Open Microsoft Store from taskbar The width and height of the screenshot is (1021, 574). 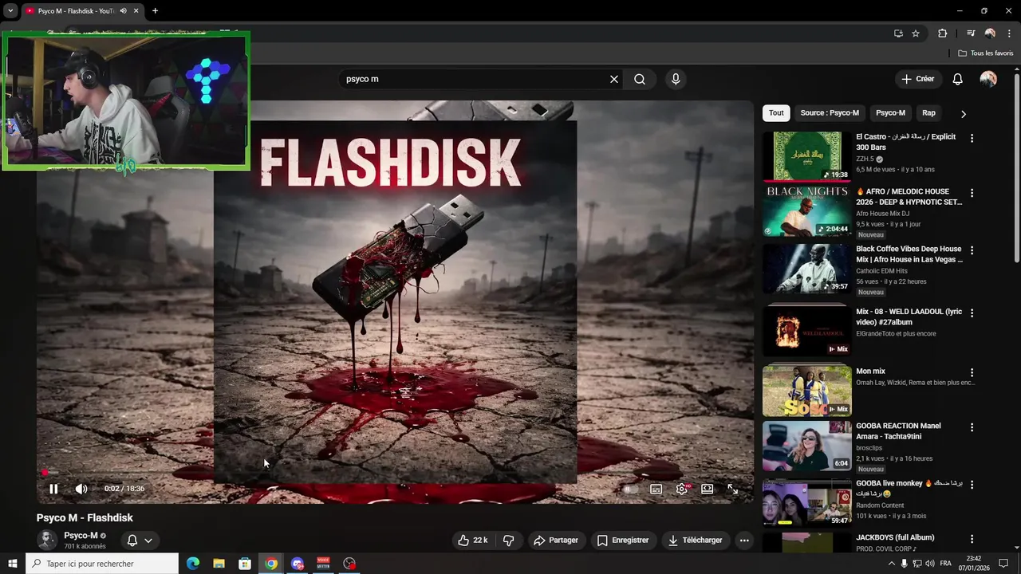[245, 564]
